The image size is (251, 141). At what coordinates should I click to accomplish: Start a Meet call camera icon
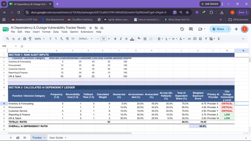(200, 29)
